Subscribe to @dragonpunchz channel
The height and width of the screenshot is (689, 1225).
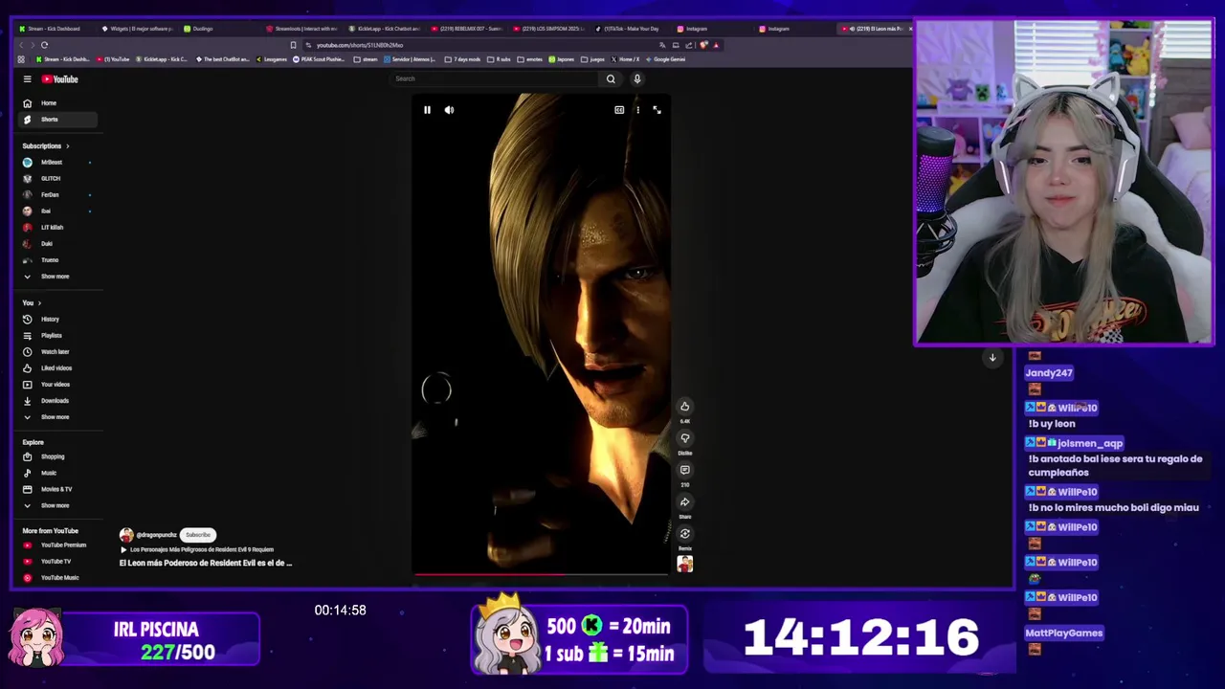click(198, 535)
